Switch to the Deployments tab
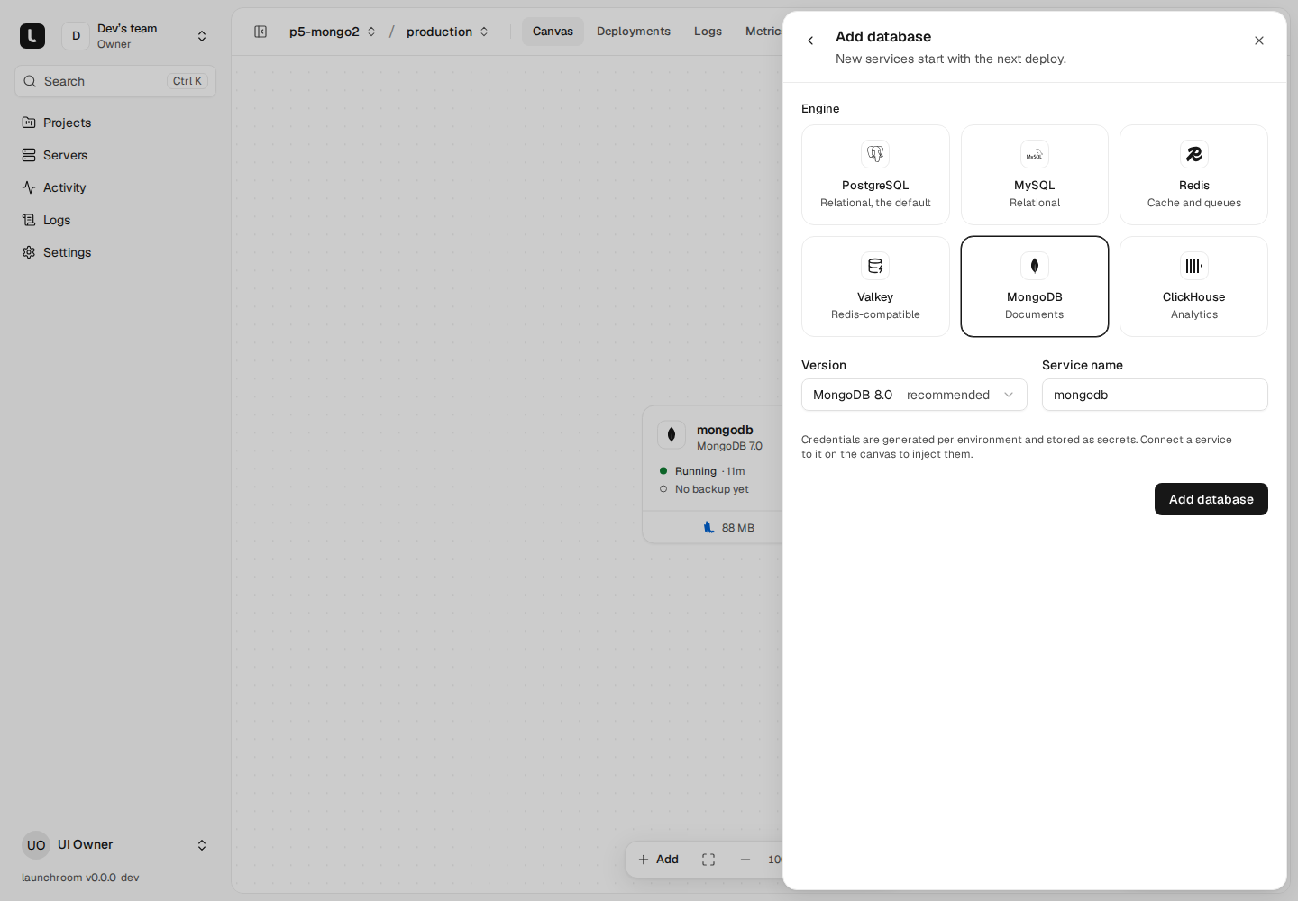This screenshot has height=901, width=1298. coord(634,32)
